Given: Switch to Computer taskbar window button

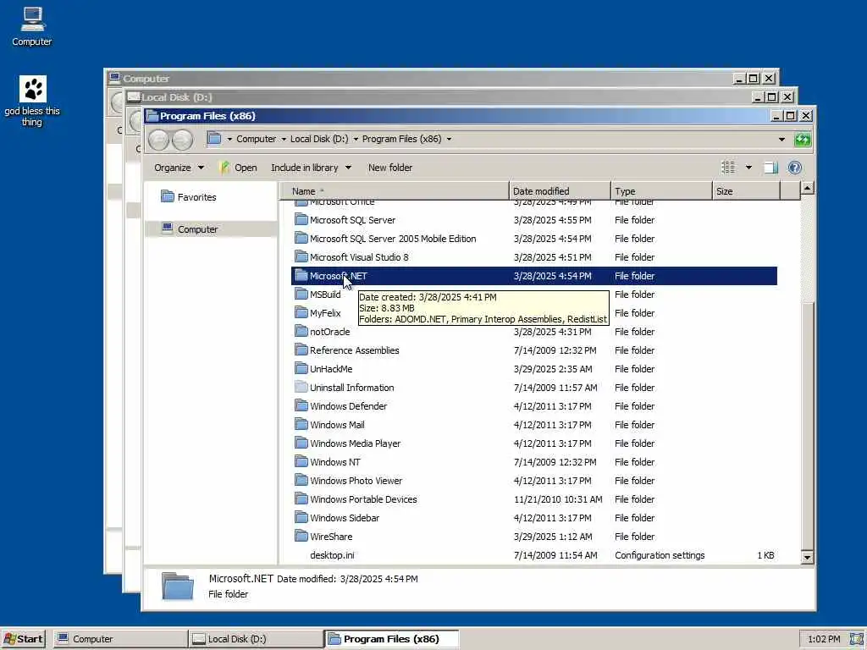Looking at the screenshot, I should (x=120, y=639).
